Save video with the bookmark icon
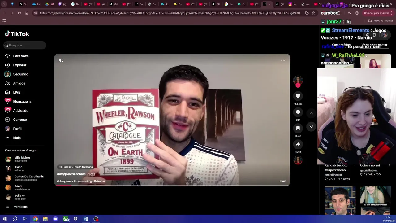 tap(298, 128)
